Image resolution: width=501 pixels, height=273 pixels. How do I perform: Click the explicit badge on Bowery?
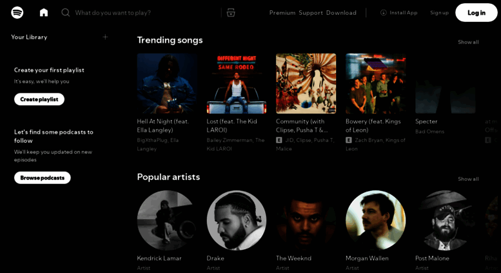point(349,140)
